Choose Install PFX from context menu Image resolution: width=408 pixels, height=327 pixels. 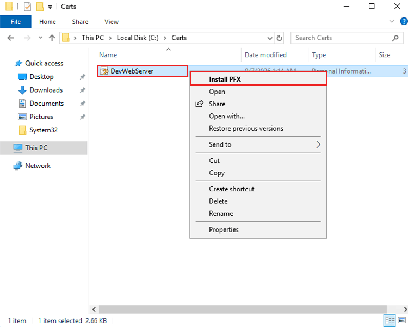(258, 79)
